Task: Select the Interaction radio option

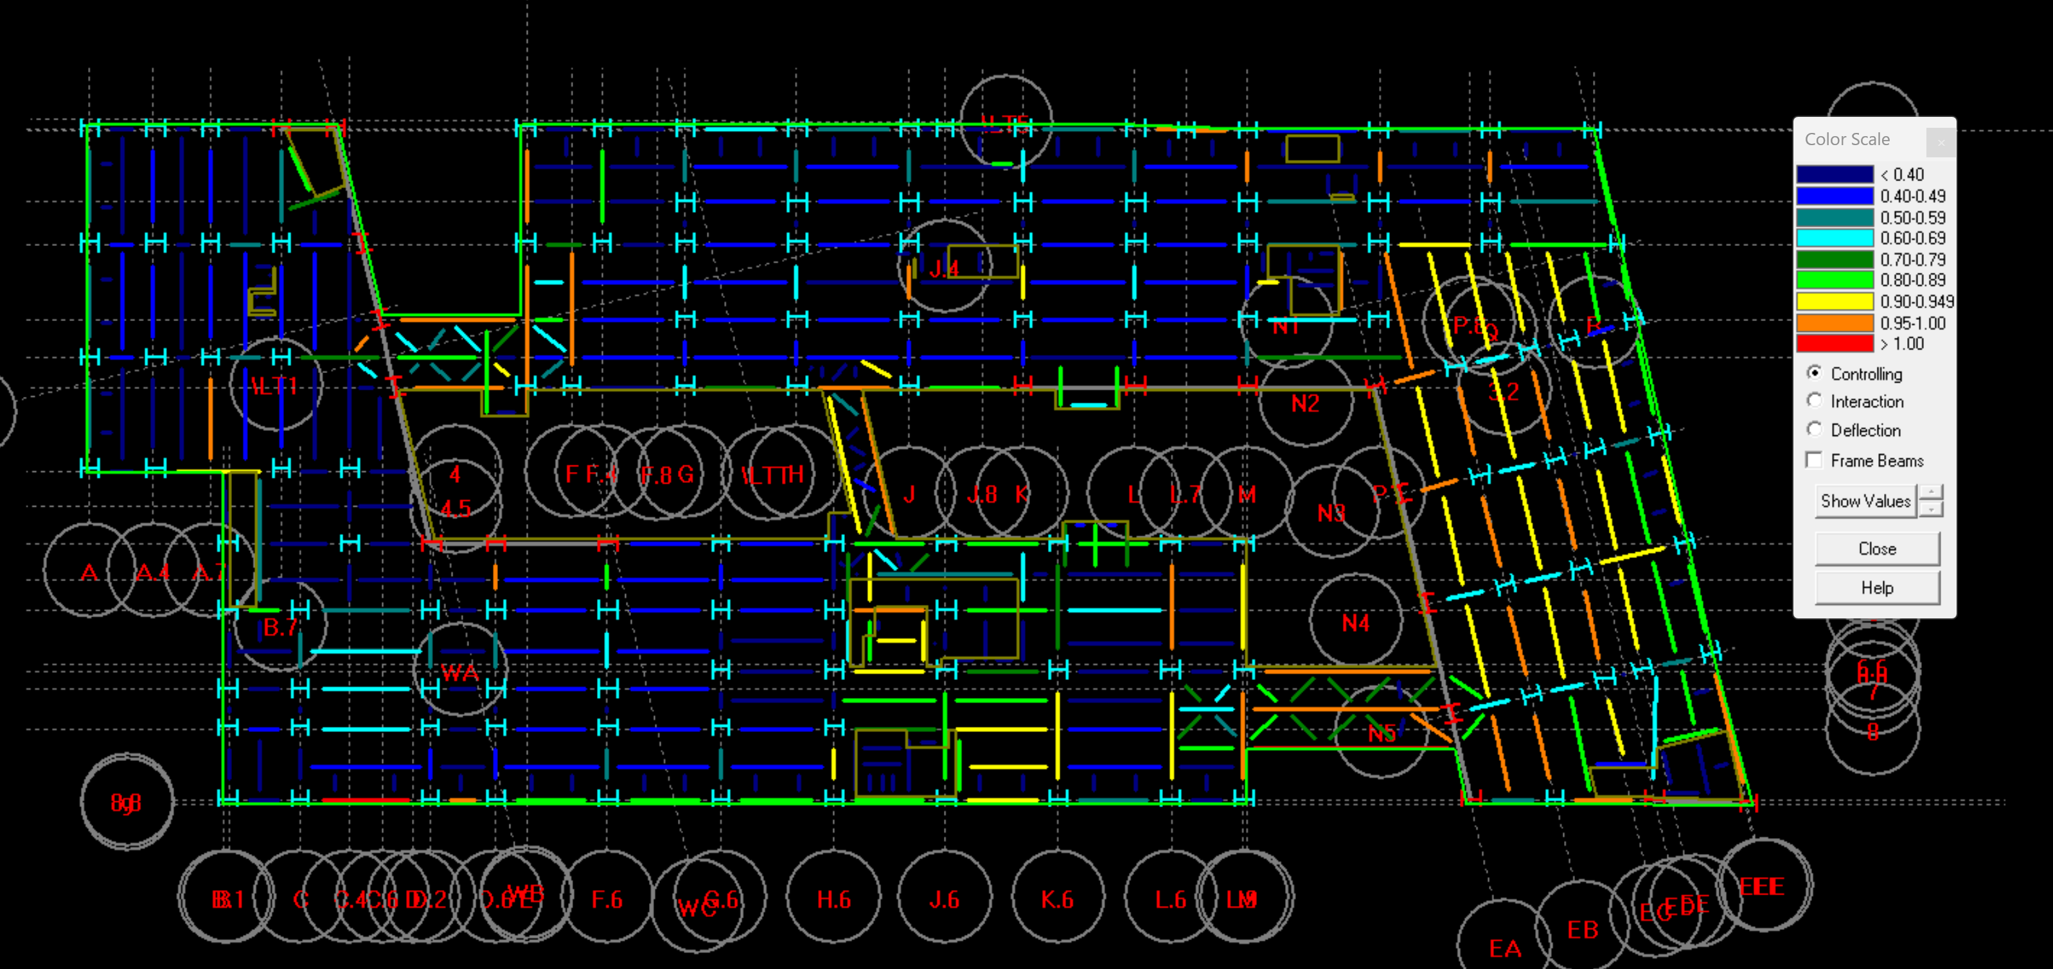Action: 1815,401
